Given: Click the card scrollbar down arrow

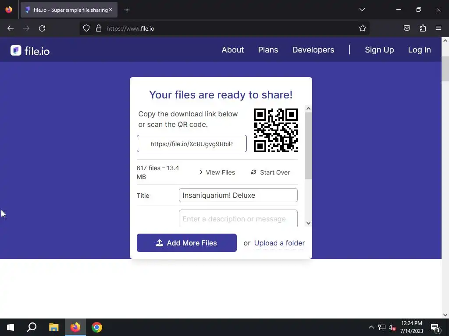Looking at the screenshot, I should point(308,223).
